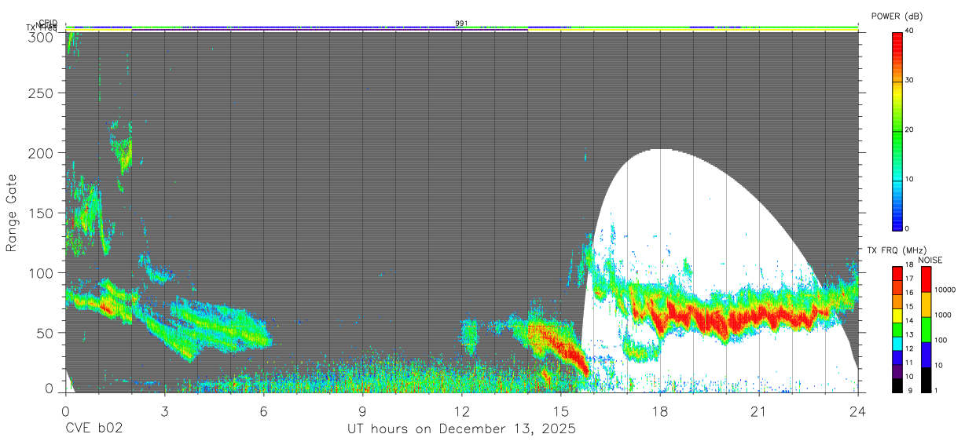Click the 250 label on Range Gate axis

42,93
